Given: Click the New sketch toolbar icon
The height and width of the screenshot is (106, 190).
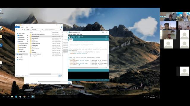Looking at the screenshot, I should point(74,37).
